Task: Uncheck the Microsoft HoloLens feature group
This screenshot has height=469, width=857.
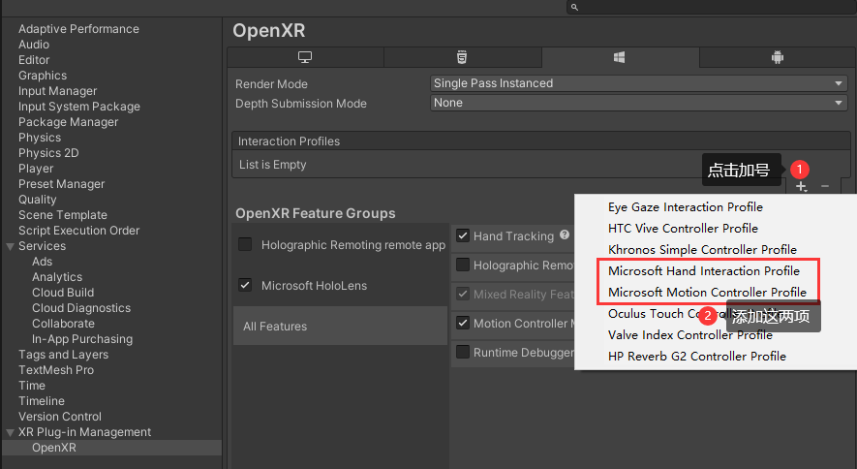Action: click(245, 285)
